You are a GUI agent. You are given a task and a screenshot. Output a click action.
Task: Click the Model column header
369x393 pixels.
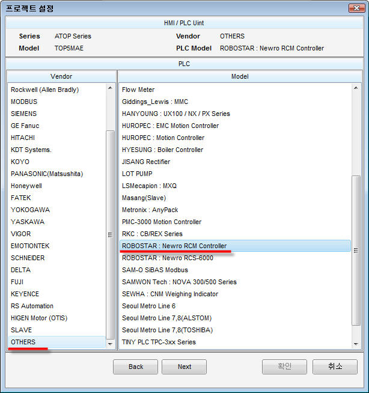240,76
